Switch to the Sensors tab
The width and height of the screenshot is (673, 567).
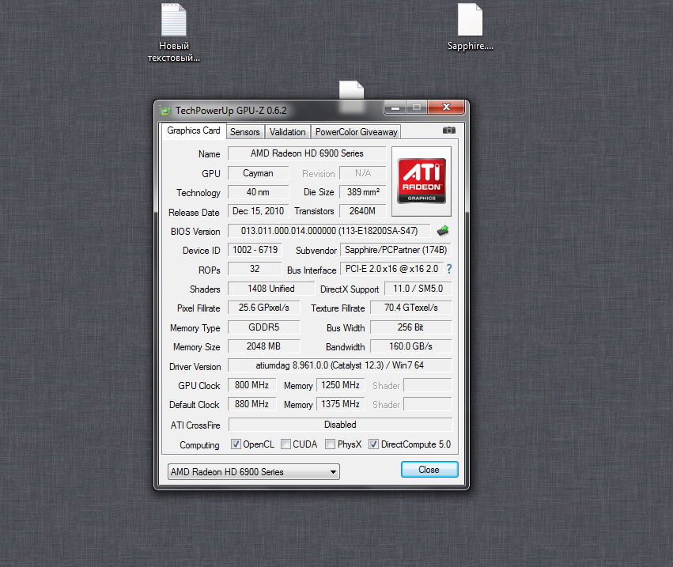point(244,132)
